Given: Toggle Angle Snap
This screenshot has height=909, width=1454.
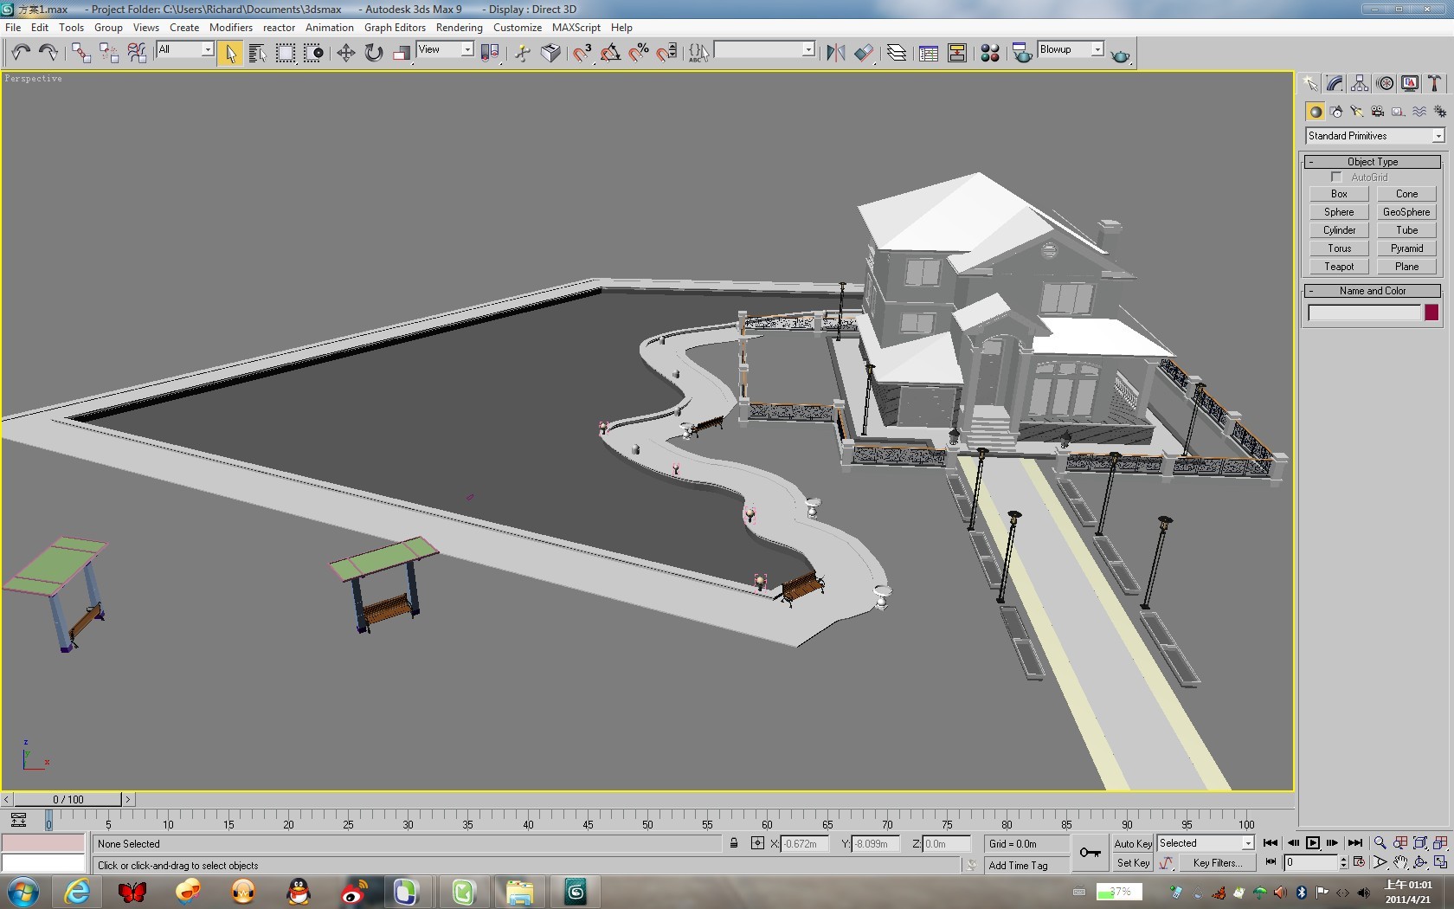Looking at the screenshot, I should (x=610, y=53).
